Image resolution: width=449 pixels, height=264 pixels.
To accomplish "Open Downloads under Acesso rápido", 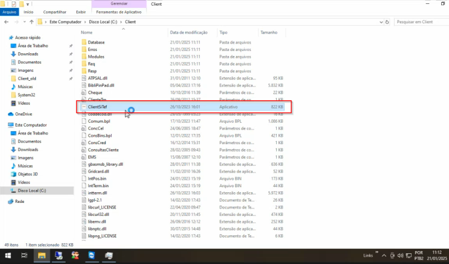I will pos(28,54).
